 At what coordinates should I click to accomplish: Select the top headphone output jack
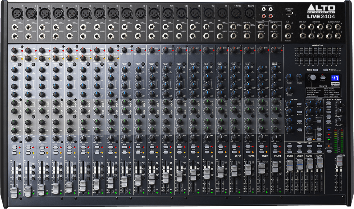point(288,27)
